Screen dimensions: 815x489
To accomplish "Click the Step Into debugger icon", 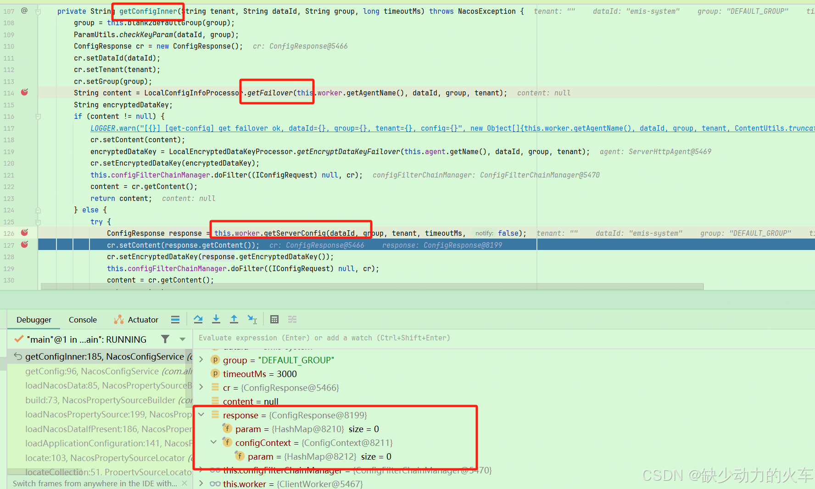I will (216, 319).
